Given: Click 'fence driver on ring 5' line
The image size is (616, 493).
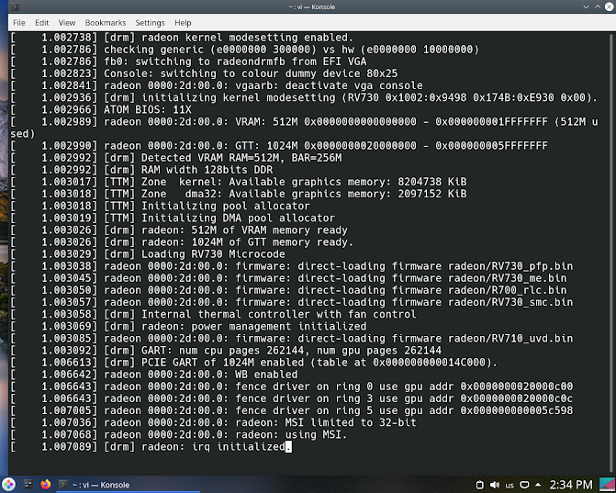Looking at the screenshot, I should point(338,410).
